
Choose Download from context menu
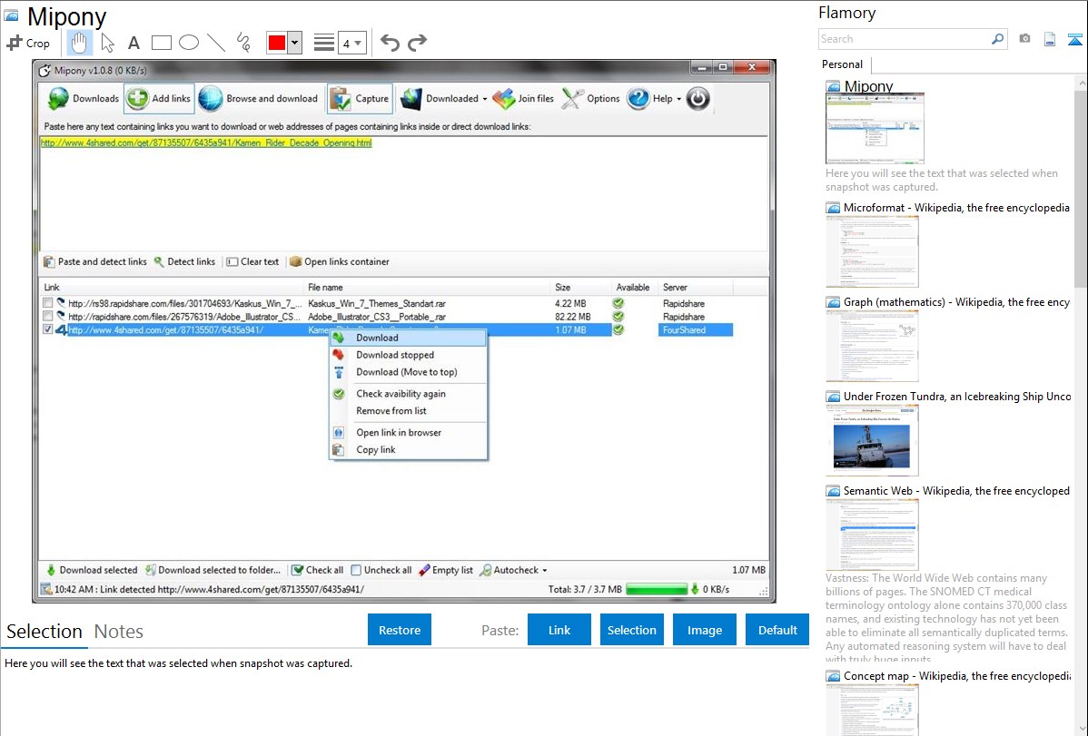tap(408, 338)
